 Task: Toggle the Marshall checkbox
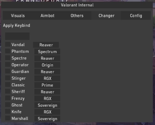click(x=8, y=118)
